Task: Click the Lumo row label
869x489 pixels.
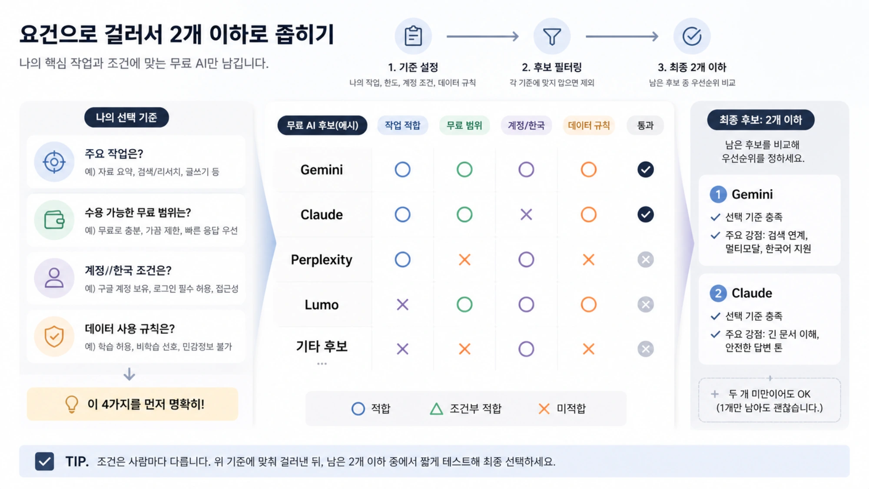Action: pos(322,305)
